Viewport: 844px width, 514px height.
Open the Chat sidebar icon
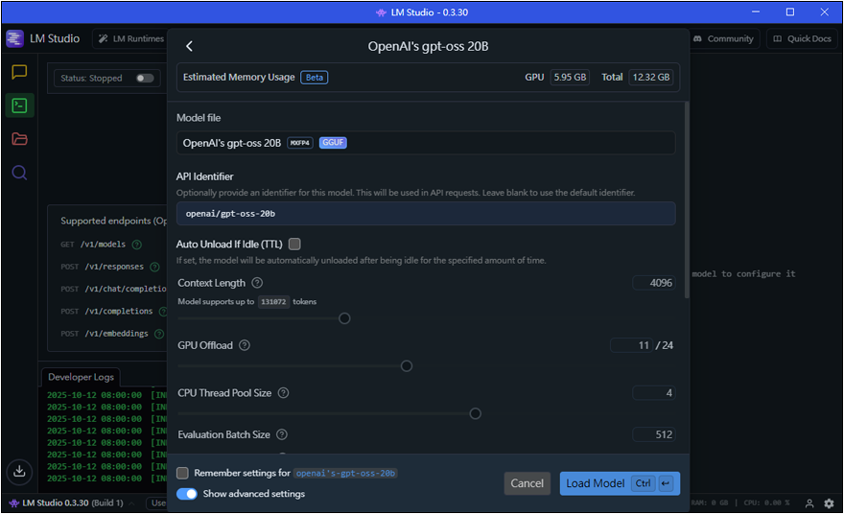click(19, 72)
